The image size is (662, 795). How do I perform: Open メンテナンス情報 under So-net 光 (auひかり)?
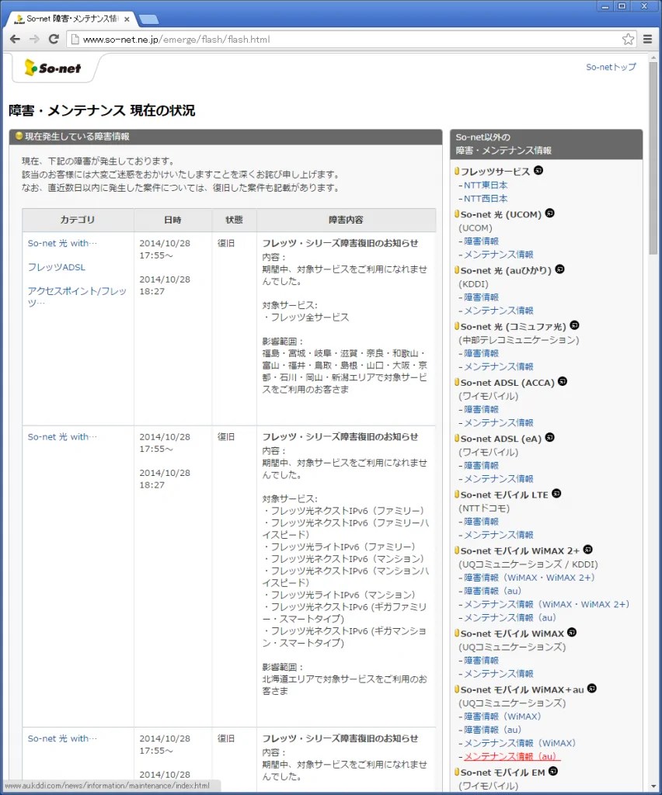[499, 311]
